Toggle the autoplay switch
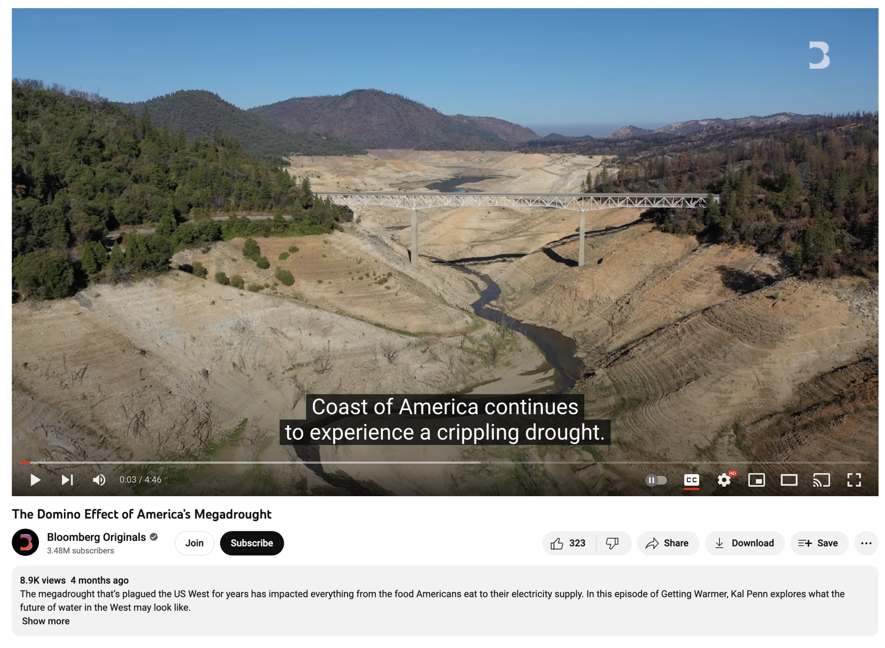Screen dimensions: 885x648 point(656,480)
